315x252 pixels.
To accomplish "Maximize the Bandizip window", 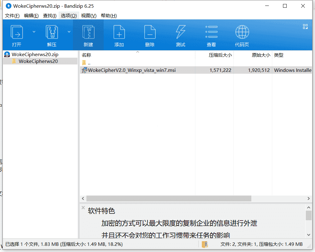I will coord(285,6).
